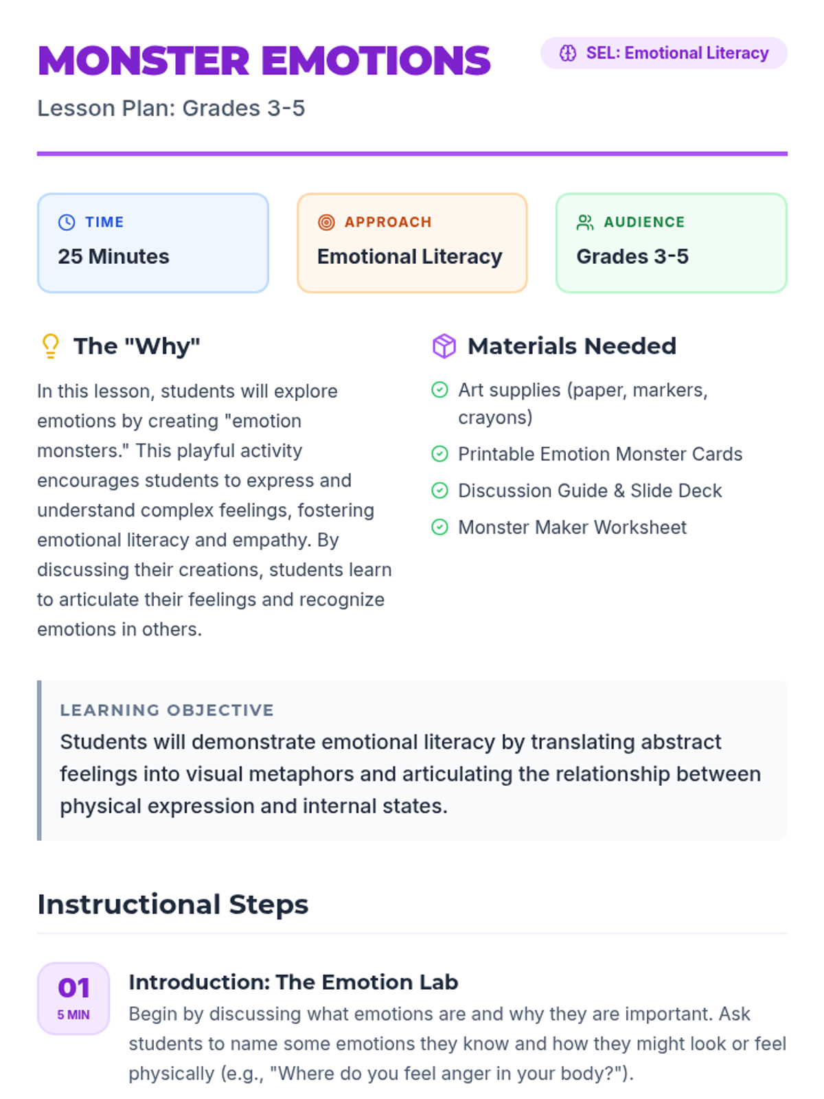Click the brain icon in SEL badge
Viewport: 824px width, 1099px height.
[568, 54]
